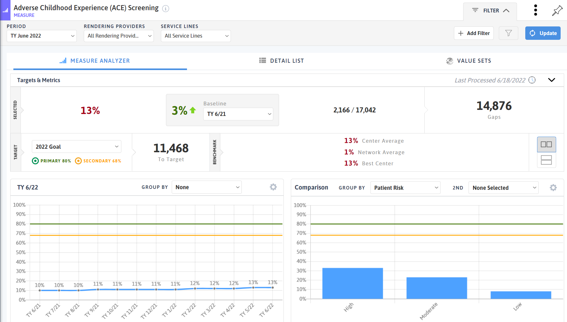Click the Add Filter button

[x=474, y=33]
